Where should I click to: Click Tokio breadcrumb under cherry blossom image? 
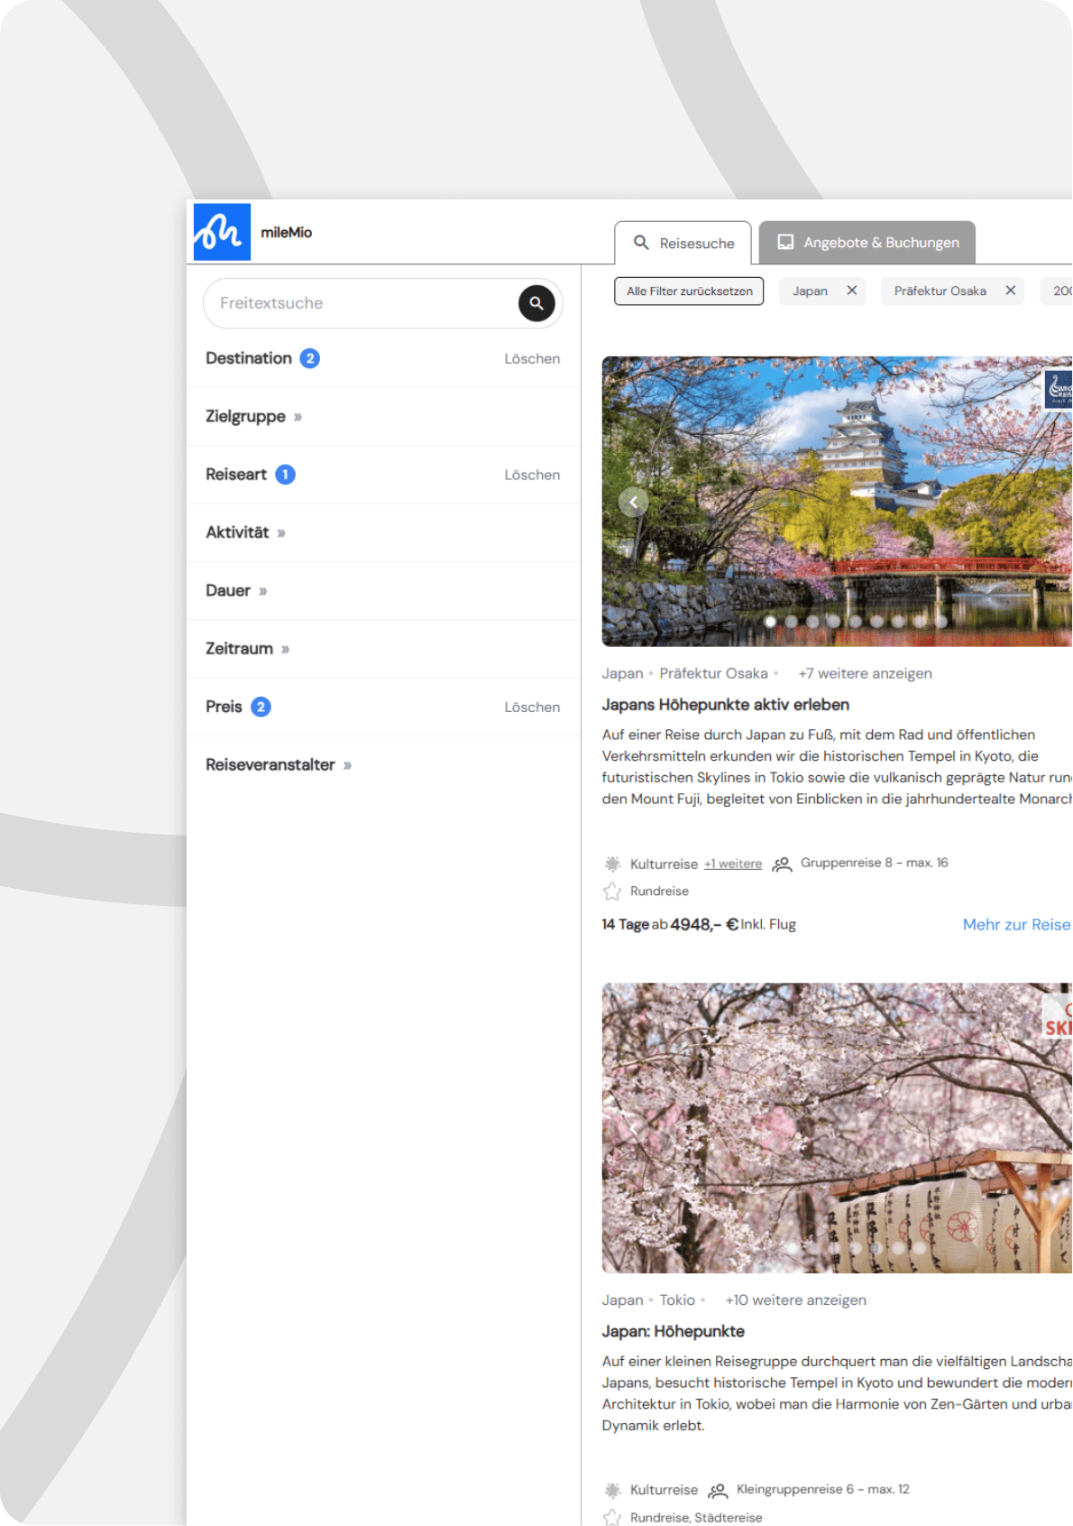pos(677,1300)
